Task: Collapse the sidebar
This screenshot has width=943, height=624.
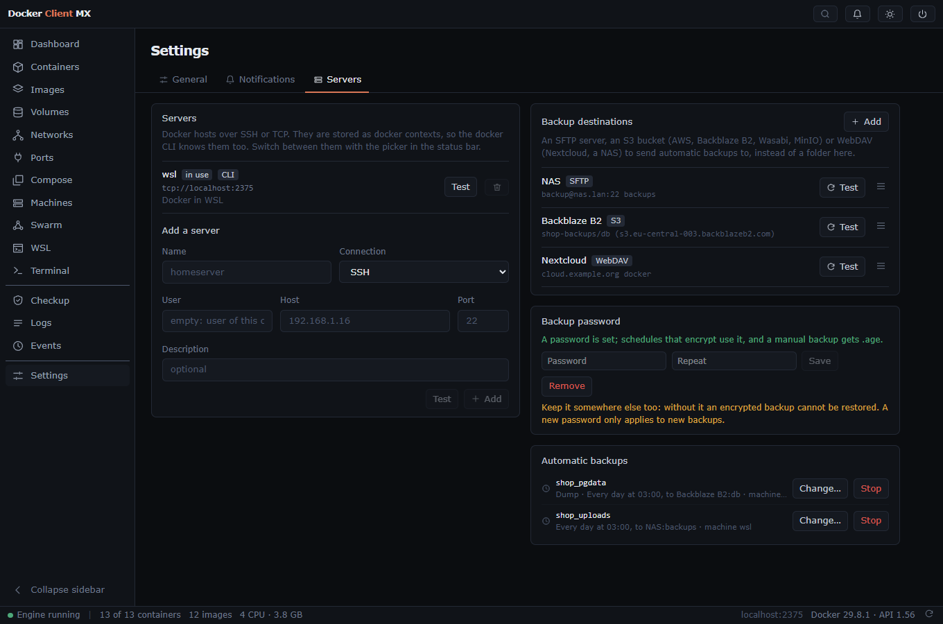Action: coord(67,590)
